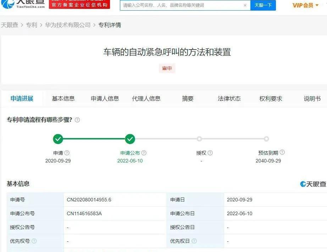Screen dimensions: 327x252
Task: Switch to the 基本信息 tab
Action: point(63,98)
